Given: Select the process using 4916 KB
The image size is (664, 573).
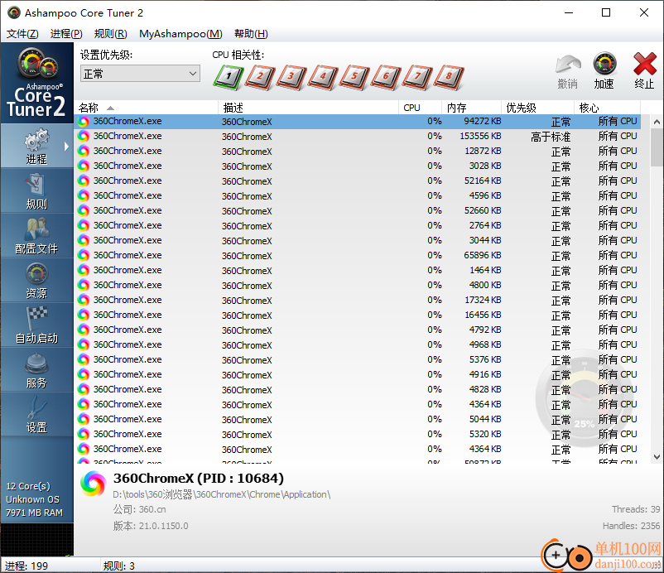Looking at the screenshot, I should click(358, 374).
